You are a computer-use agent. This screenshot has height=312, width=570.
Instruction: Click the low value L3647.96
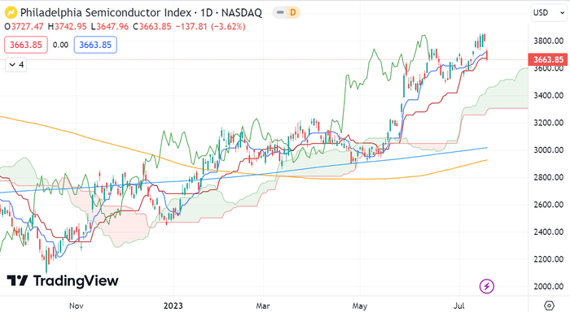109,27
